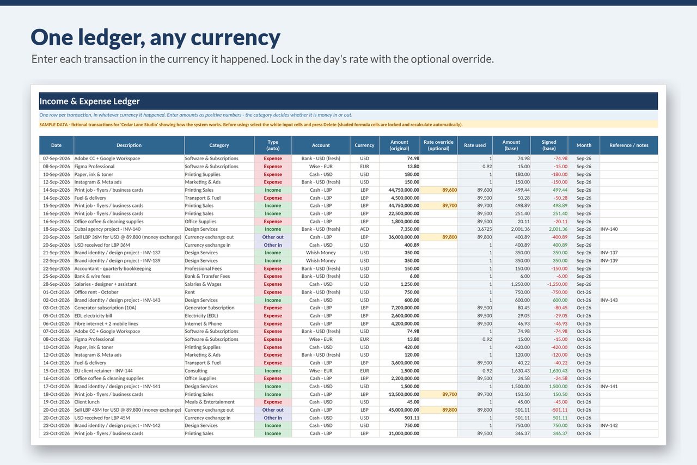Select the Description column header
This screenshot has width=697, height=465.
click(x=129, y=145)
